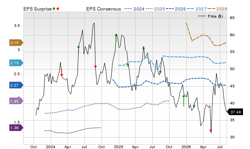
Task: Click the 2025 EPS consensus legend entry
Action: (155, 9)
